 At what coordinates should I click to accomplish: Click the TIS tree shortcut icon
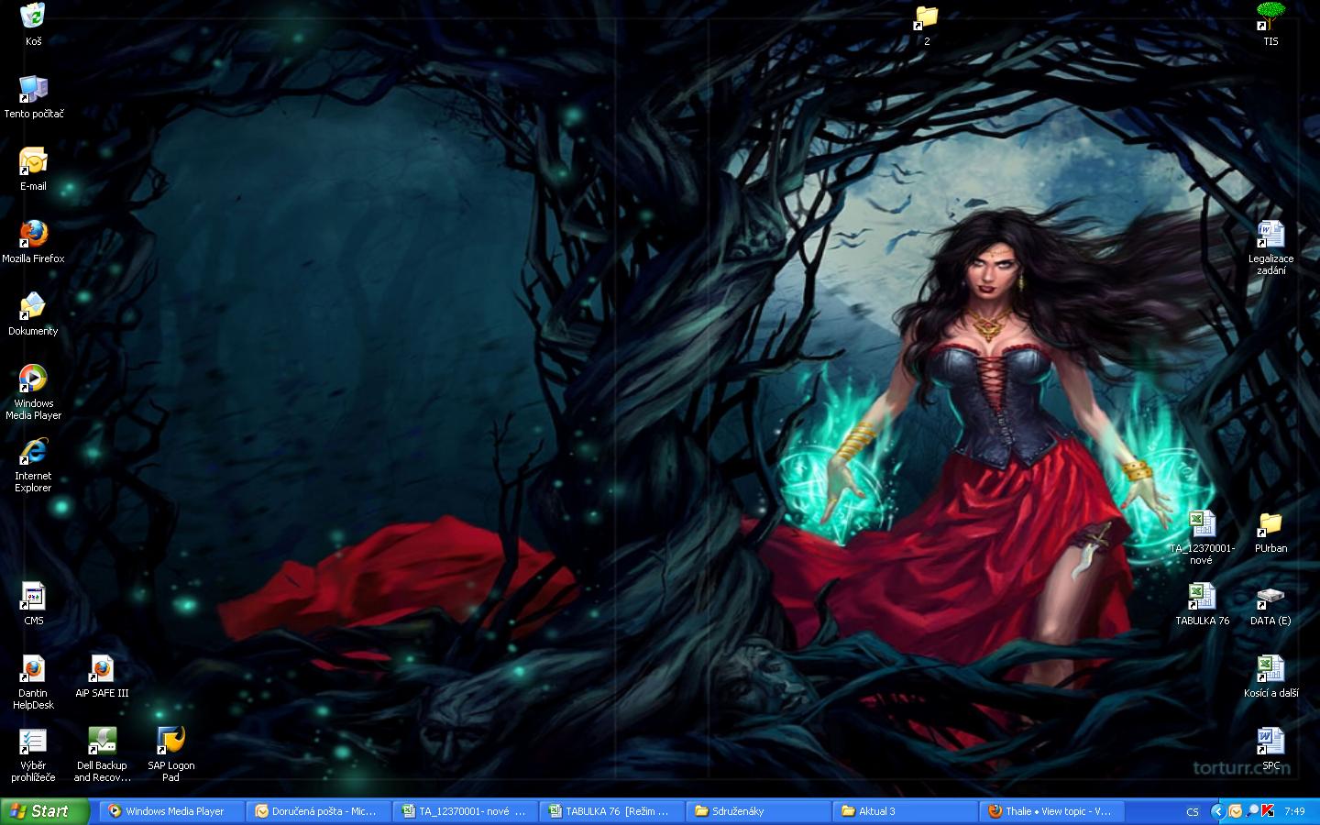click(x=1270, y=18)
